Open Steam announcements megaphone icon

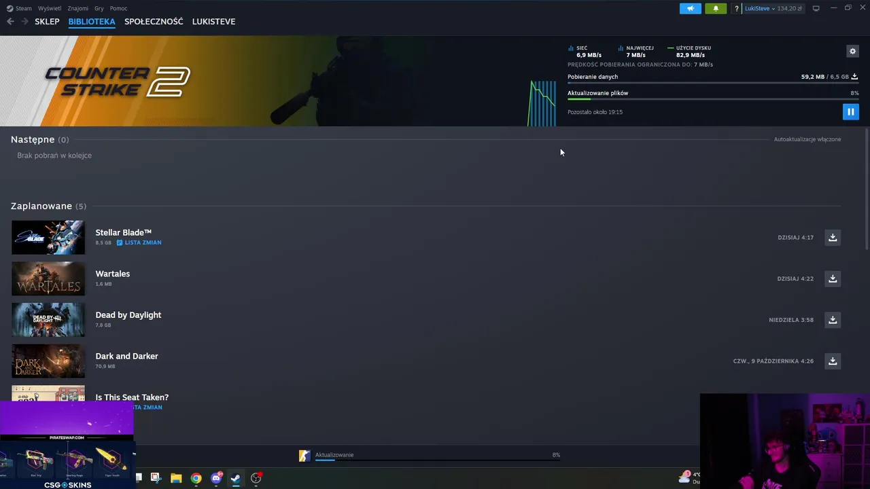coord(690,8)
